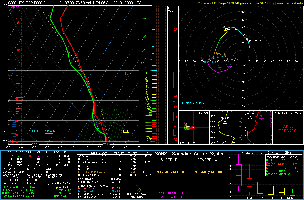Click the green LCL level marker
Screen dimensions: 304x200
(x=126, y=142)
